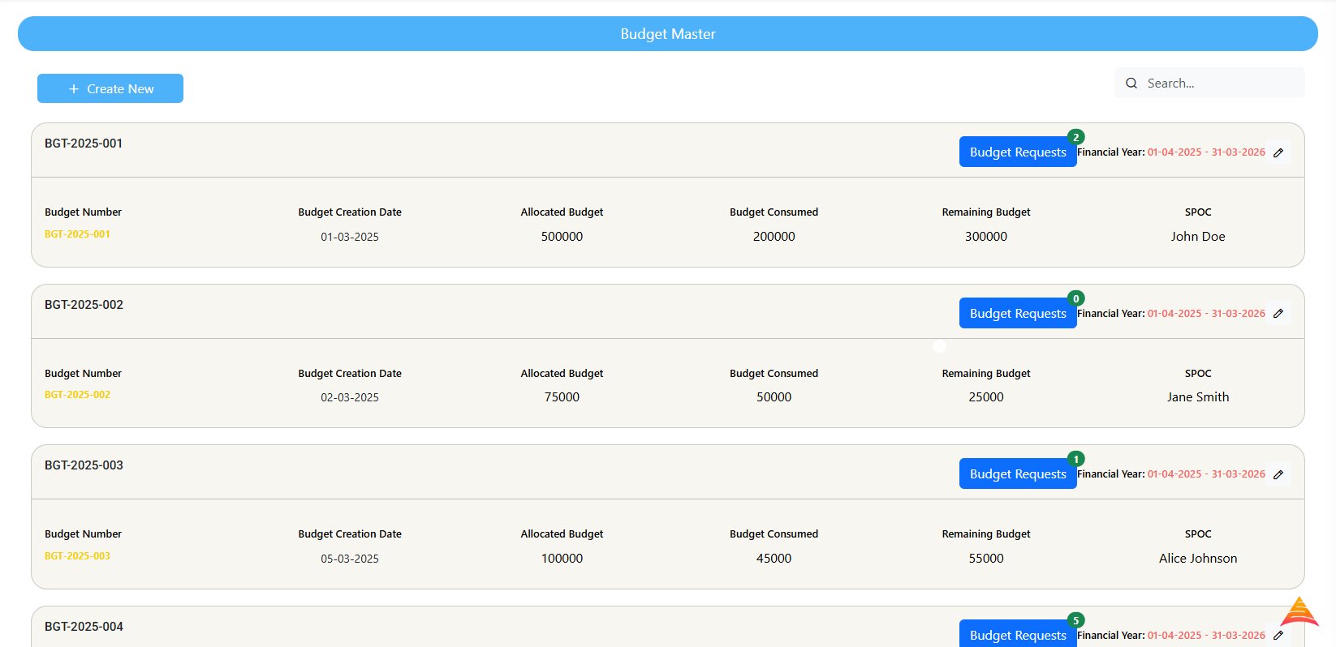Viewport: 1336px width, 647px height.
Task: Open the yellow BGT-2025-002 budget number link
Action: click(77, 395)
